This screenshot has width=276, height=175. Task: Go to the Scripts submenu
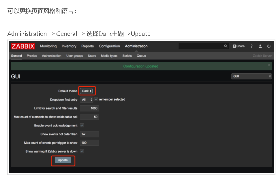[x=127, y=56]
